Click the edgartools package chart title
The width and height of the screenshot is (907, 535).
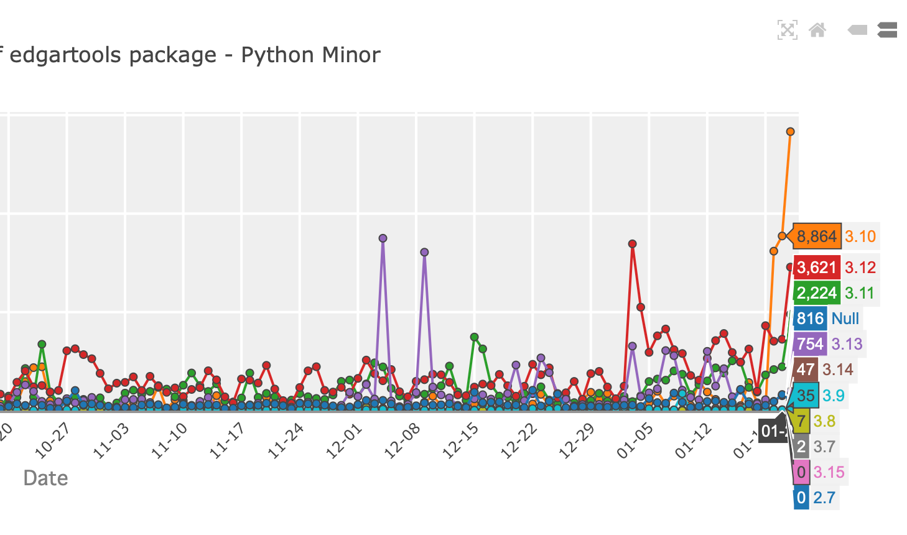[x=193, y=55]
